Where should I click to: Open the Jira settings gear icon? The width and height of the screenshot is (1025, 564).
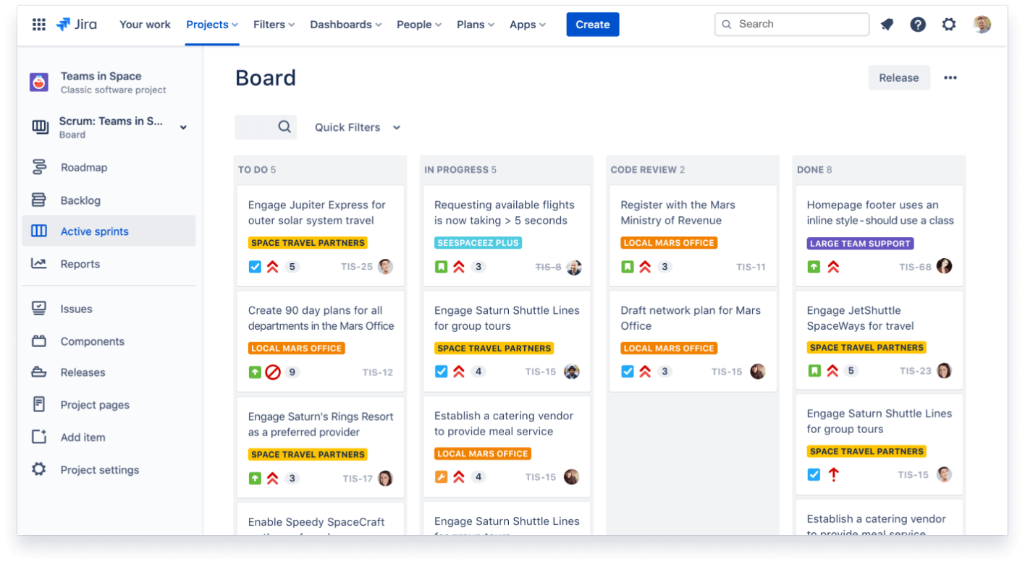tap(948, 24)
